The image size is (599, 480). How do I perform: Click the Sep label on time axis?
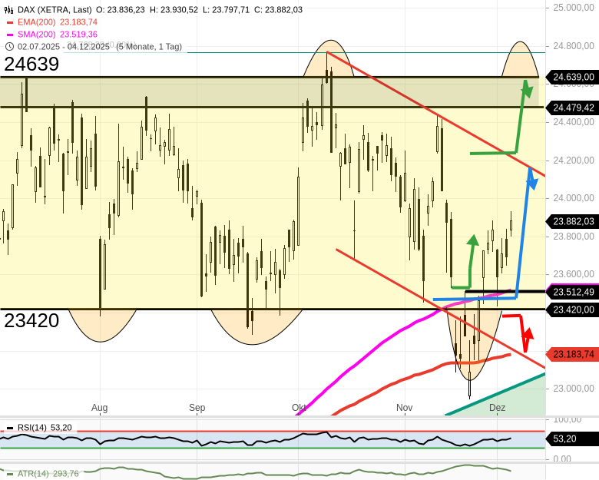[197, 408]
